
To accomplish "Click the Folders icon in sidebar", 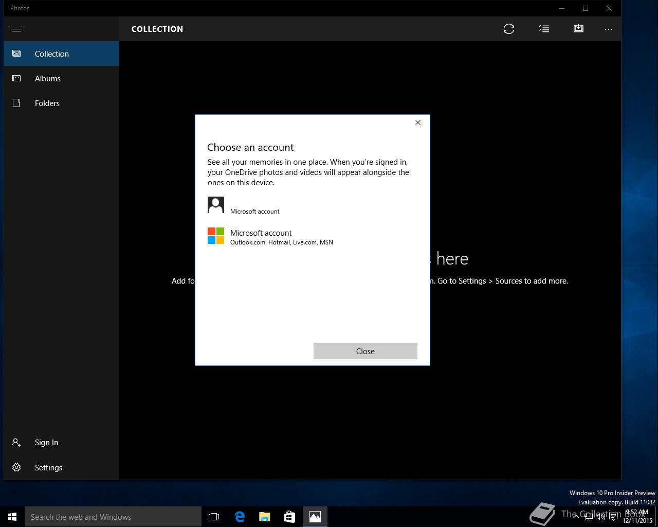I will pyautogui.click(x=16, y=103).
